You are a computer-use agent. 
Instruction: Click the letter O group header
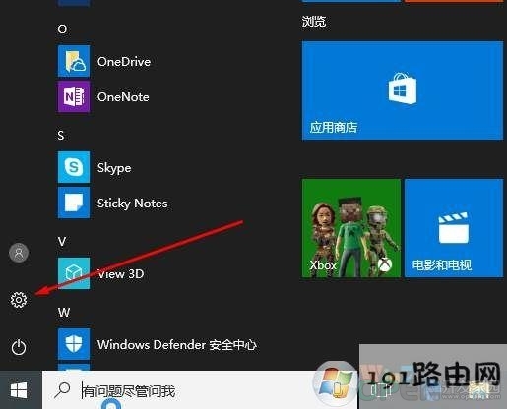(x=62, y=29)
